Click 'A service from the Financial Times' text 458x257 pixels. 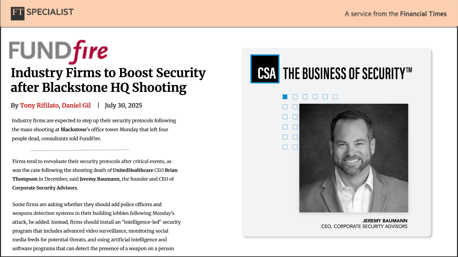(x=396, y=14)
